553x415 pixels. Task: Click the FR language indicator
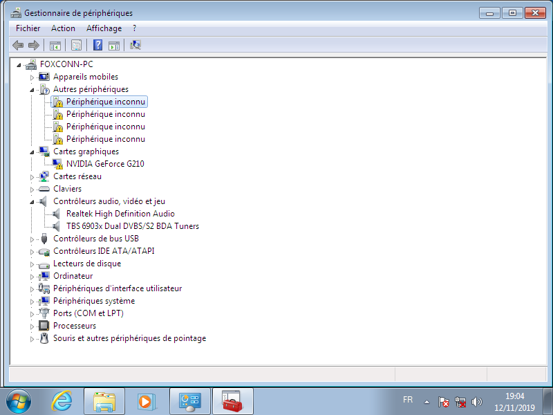pos(408,400)
